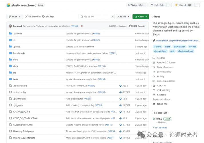Open the 44 Branches link
Viewport: 204px width, 143px height.
(x=33, y=17)
